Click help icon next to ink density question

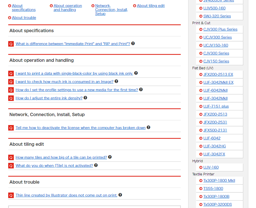click(x=85, y=98)
